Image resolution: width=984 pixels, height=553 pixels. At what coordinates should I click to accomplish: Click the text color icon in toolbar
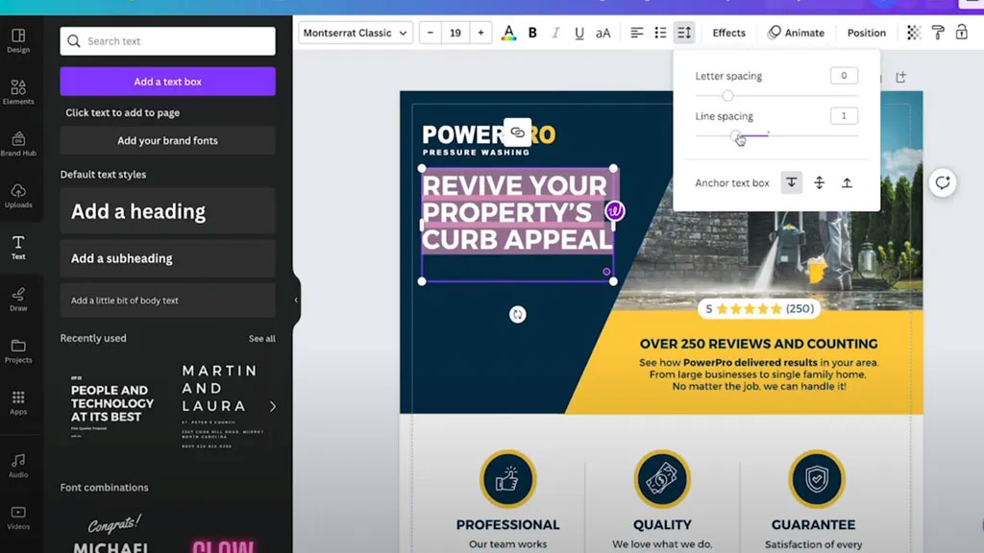coord(508,33)
